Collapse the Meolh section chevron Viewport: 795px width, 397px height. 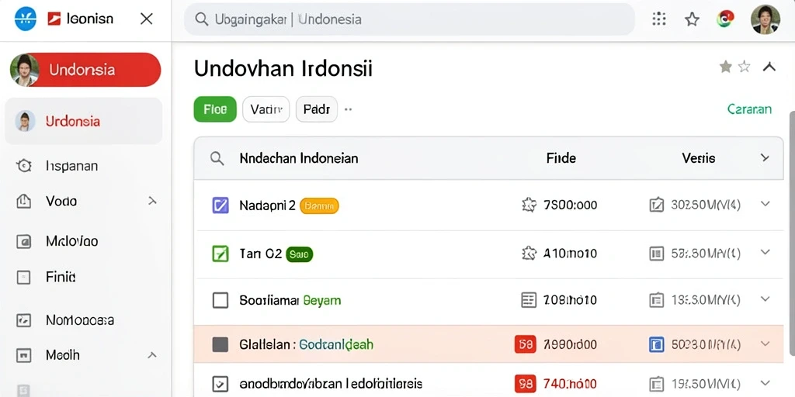(151, 355)
